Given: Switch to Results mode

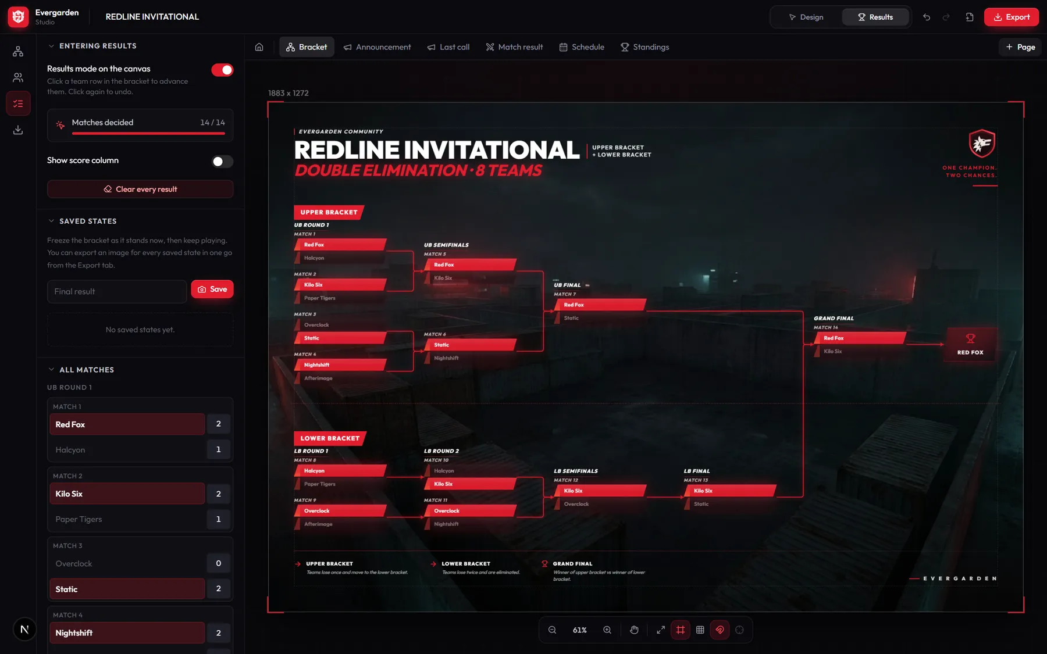Looking at the screenshot, I should click(x=875, y=17).
